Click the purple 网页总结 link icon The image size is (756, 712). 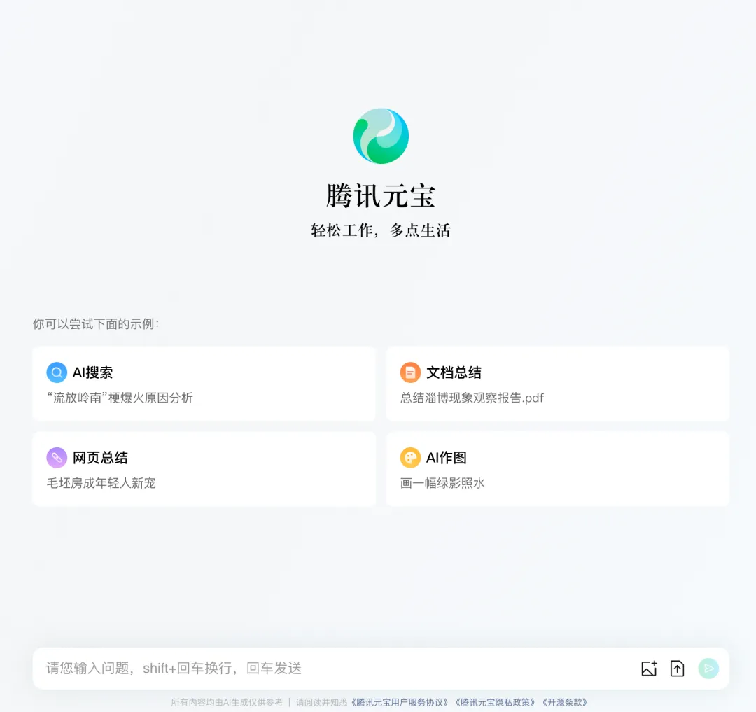(57, 457)
